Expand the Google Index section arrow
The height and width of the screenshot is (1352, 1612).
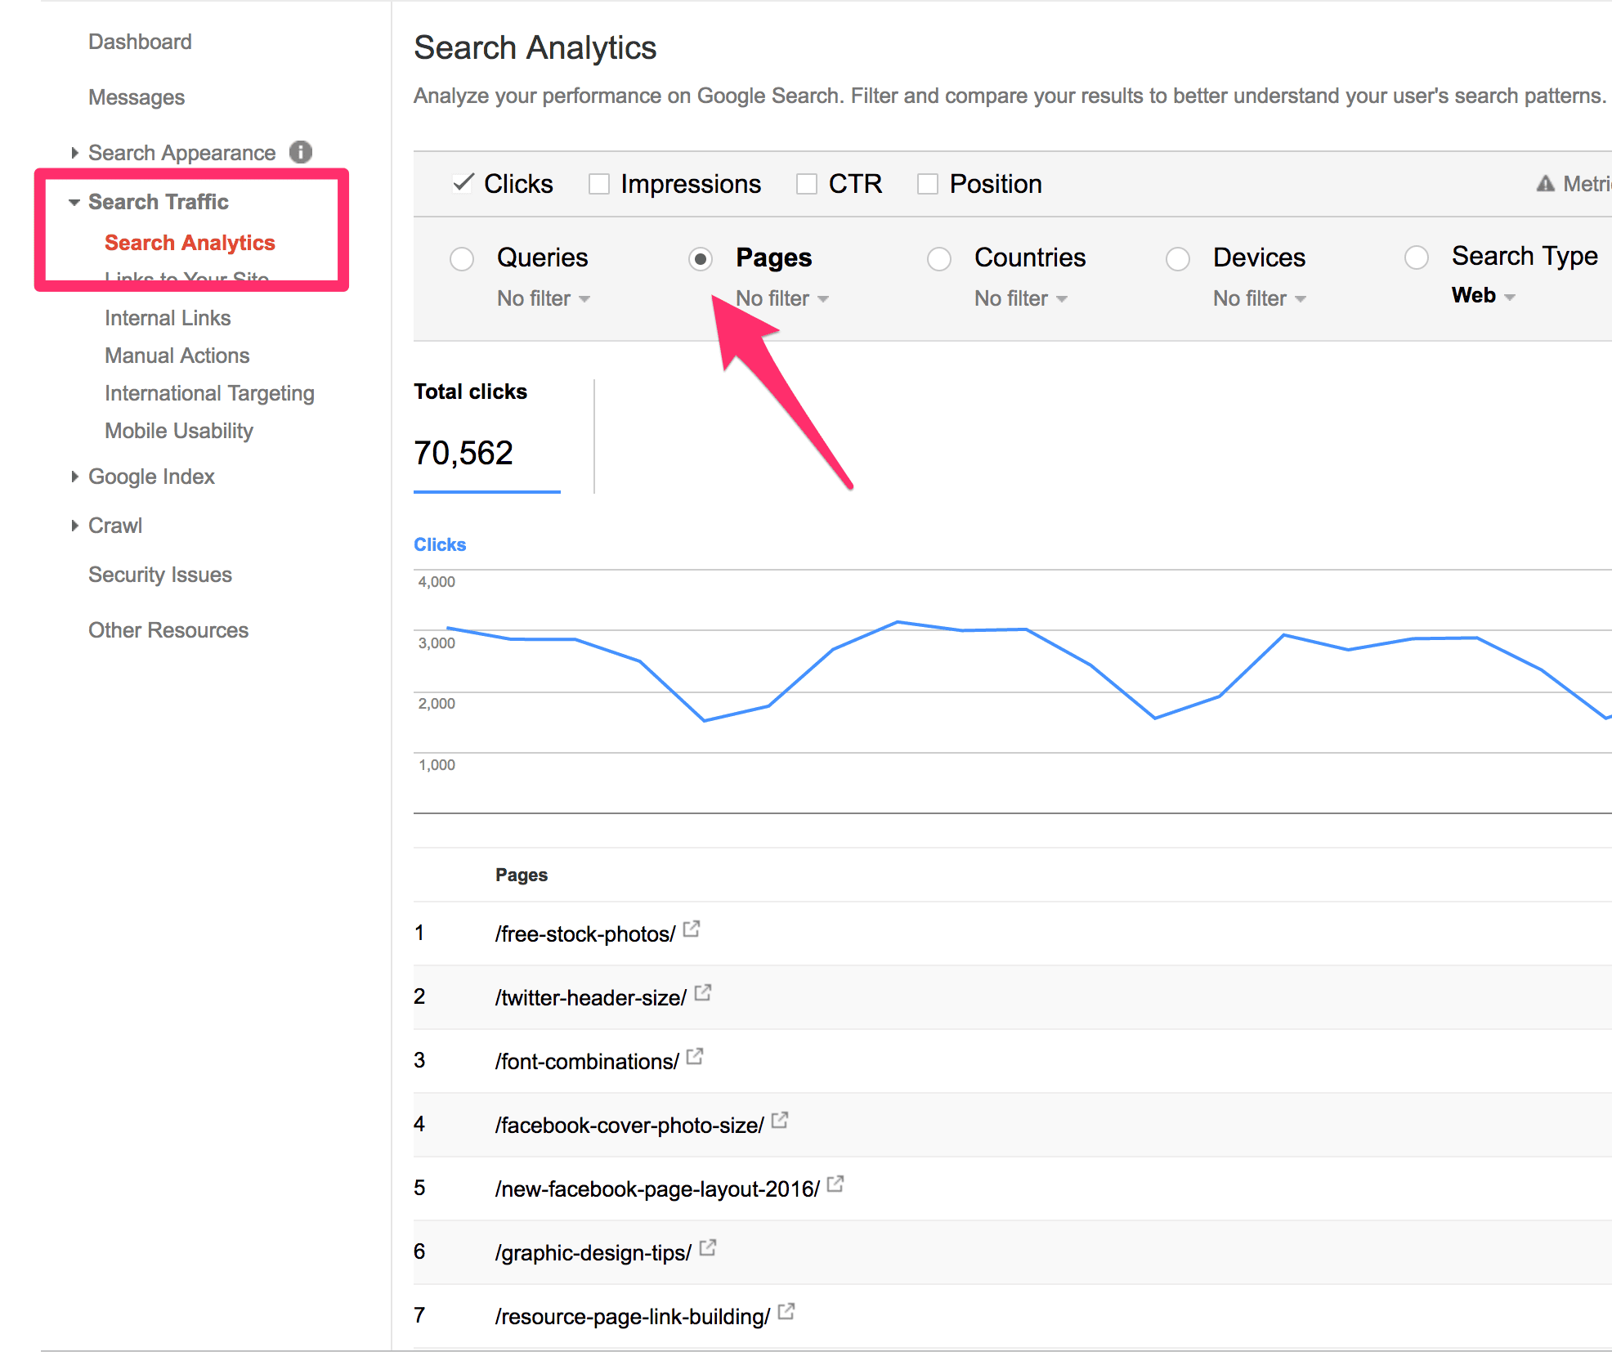click(74, 477)
